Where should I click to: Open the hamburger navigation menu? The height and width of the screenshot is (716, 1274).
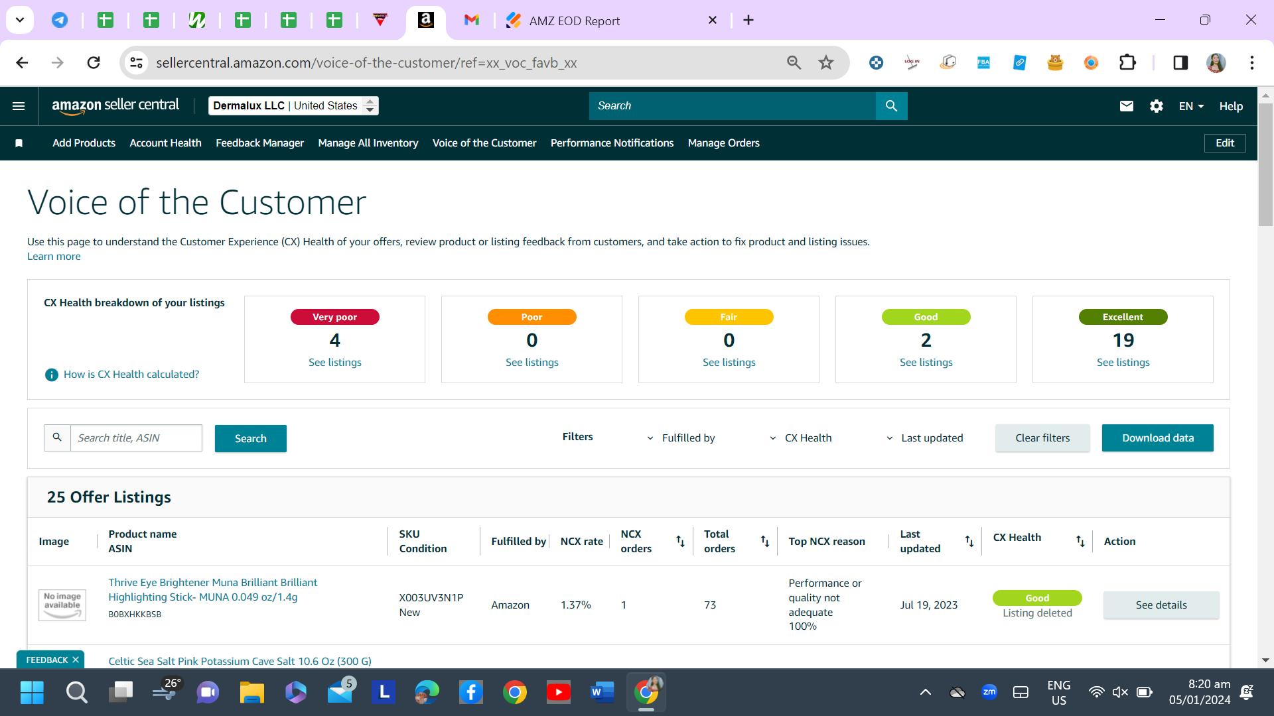pyautogui.click(x=19, y=106)
